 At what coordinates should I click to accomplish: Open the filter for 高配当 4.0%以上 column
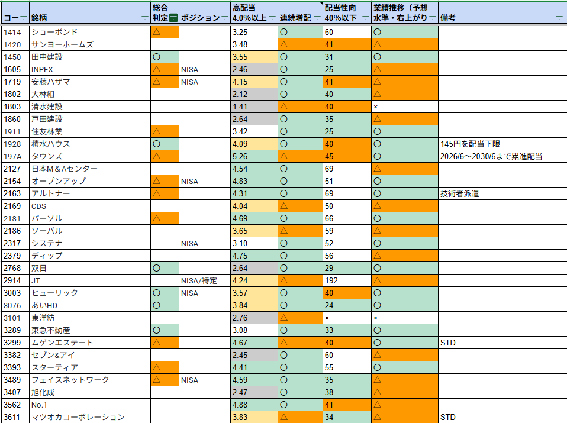tap(272, 18)
